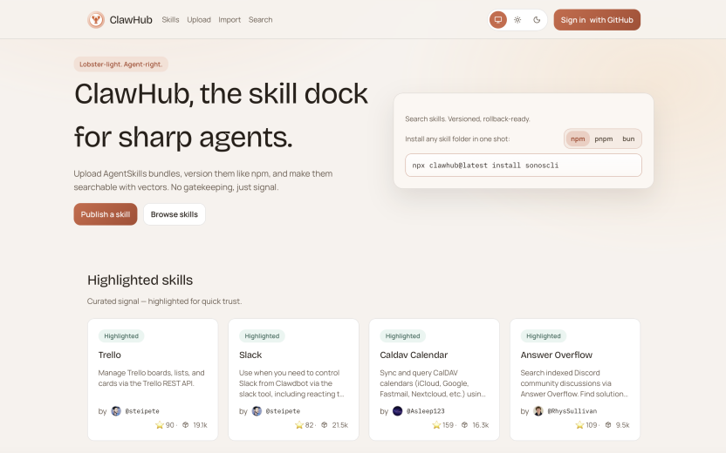This screenshot has width=726, height=453.
Task: Click steipete avatar on Trello card
Action: coord(116,411)
